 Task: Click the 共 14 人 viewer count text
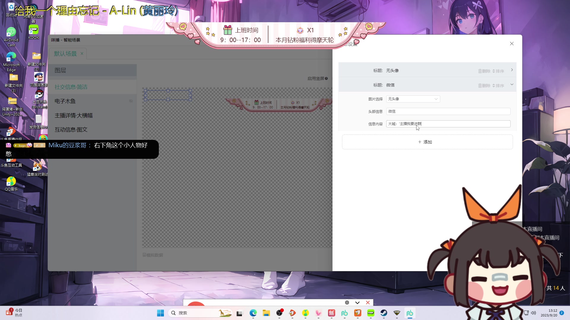(556, 288)
